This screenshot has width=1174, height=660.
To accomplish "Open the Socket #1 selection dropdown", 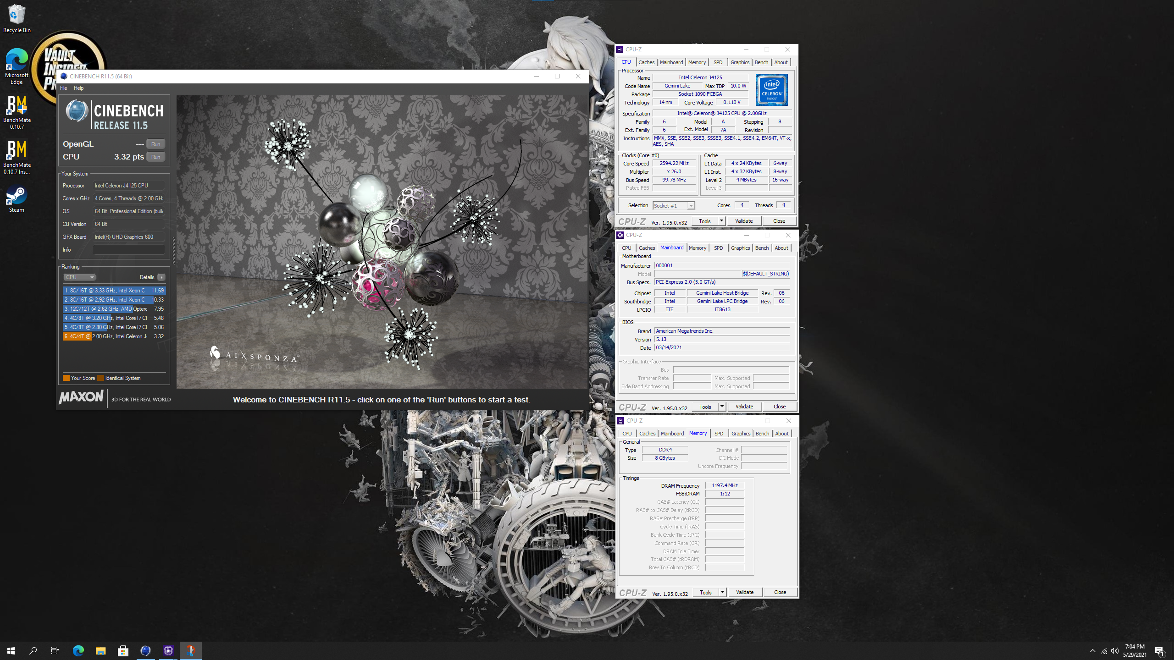I will coord(674,206).
